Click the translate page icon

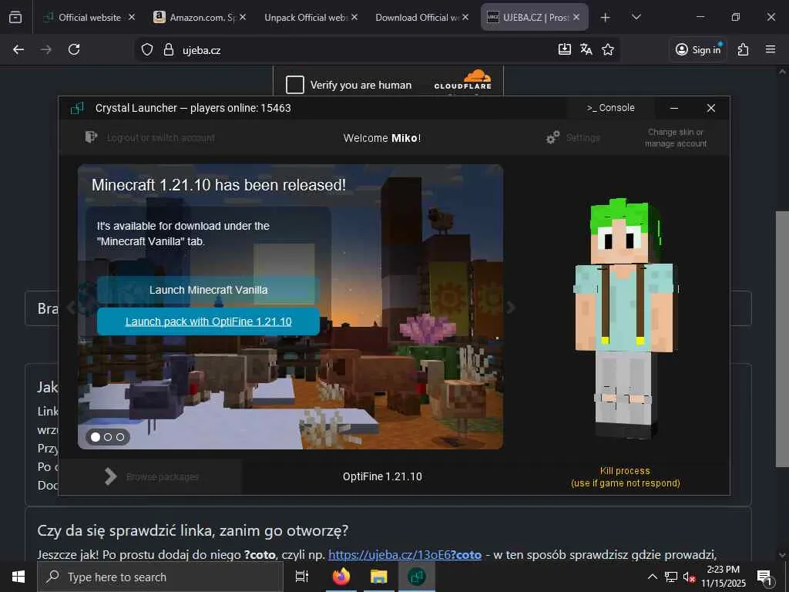click(x=586, y=49)
